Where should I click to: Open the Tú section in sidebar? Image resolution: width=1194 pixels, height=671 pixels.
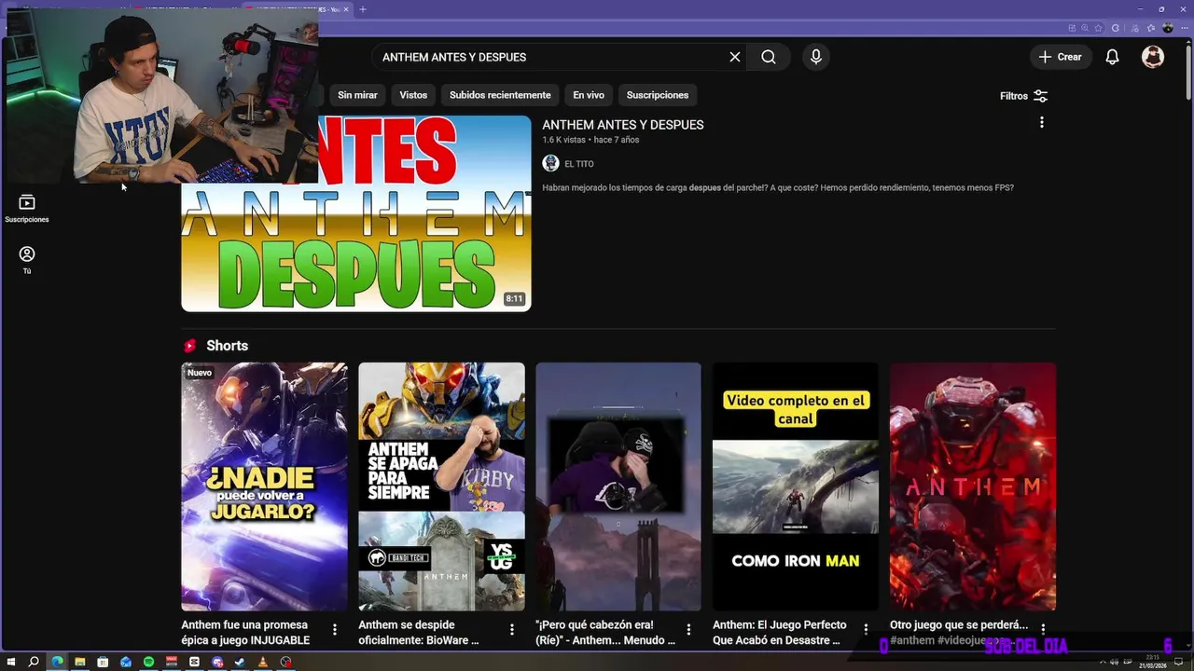pyautogui.click(x=27, y=260)
